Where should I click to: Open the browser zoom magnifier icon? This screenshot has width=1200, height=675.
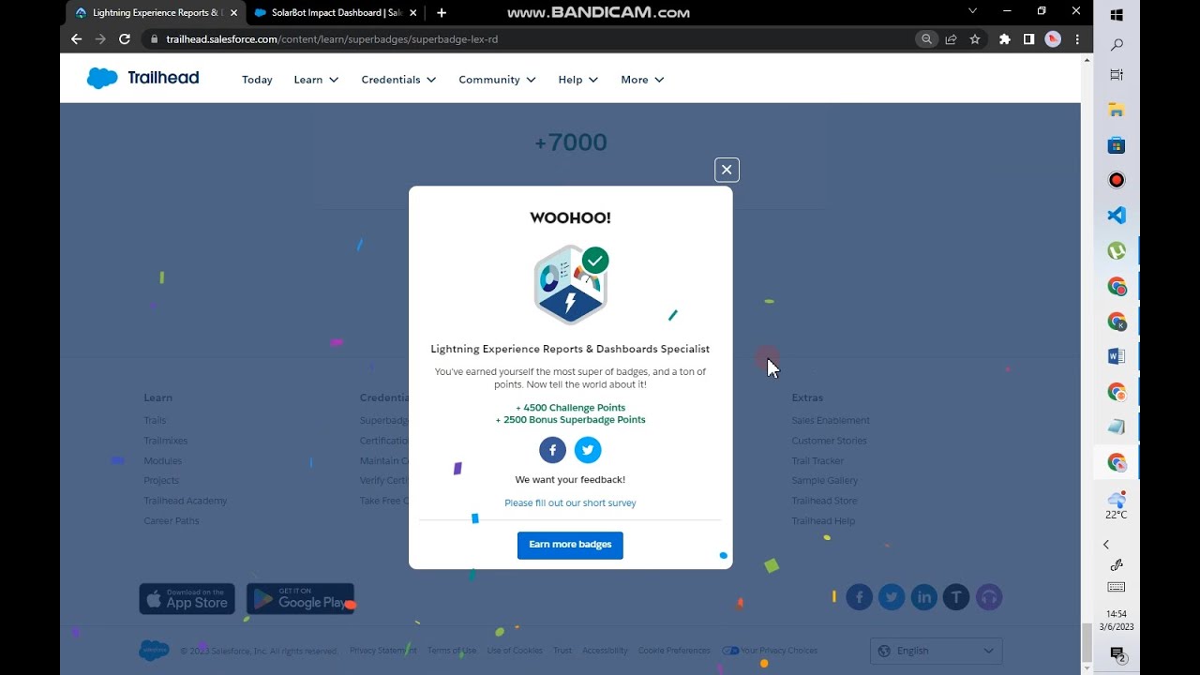tap(926, 39)
